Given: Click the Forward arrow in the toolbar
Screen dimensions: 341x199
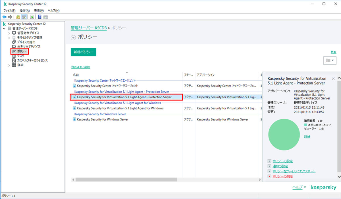Looking at the screenshot, I should [x=10, y=17].
